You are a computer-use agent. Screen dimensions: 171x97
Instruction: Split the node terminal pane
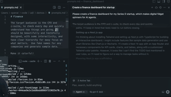coord(45,61)
